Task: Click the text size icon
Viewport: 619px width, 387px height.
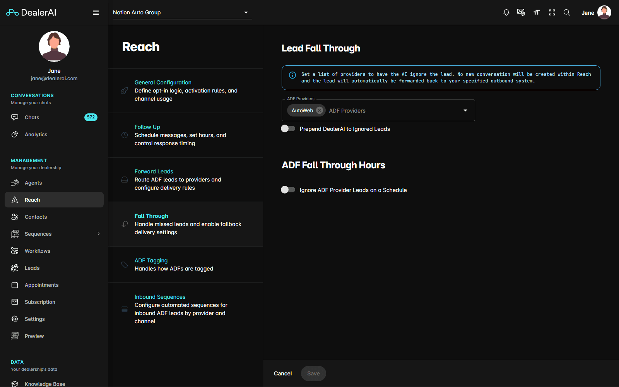Action: (x=536, y=12)
